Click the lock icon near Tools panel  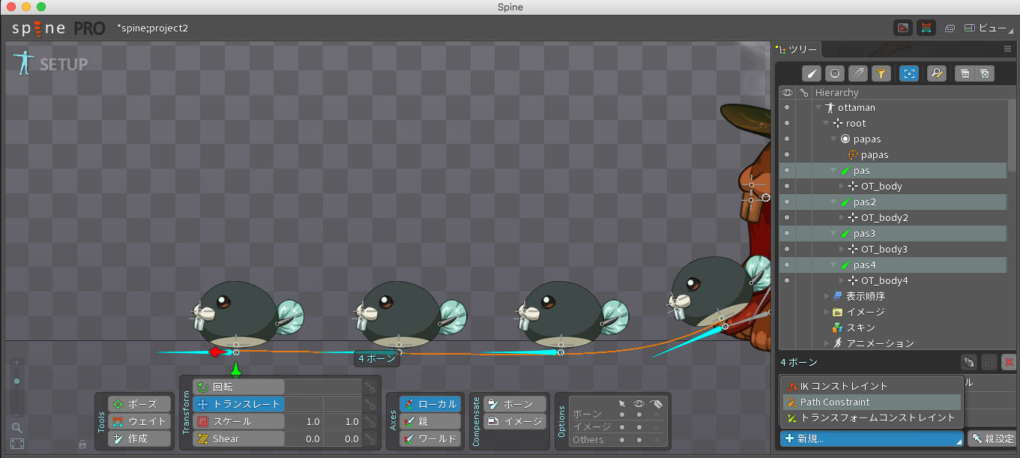tap(82, 444)
